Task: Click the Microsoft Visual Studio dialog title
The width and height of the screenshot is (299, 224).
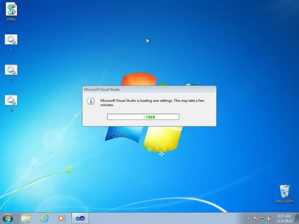Action: point(102,90)
